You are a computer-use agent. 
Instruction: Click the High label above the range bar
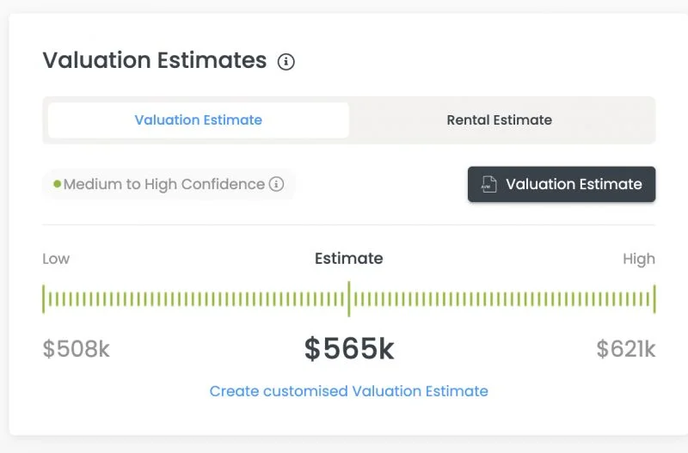point(639,259)
